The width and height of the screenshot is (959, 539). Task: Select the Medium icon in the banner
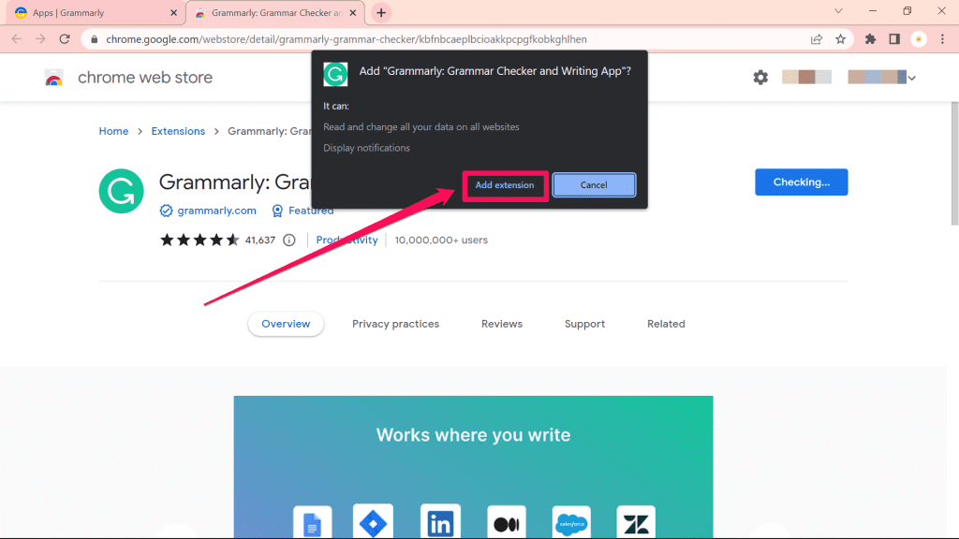(x=506, y=521)
